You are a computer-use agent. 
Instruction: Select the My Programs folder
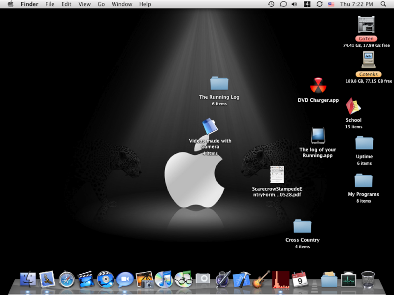(x=363, y=180)
